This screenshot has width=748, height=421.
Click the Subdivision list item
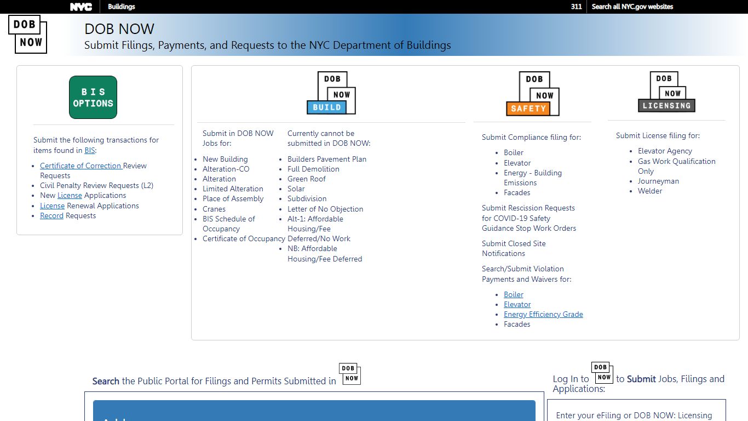pyautogui.click(x=307, y=198)
